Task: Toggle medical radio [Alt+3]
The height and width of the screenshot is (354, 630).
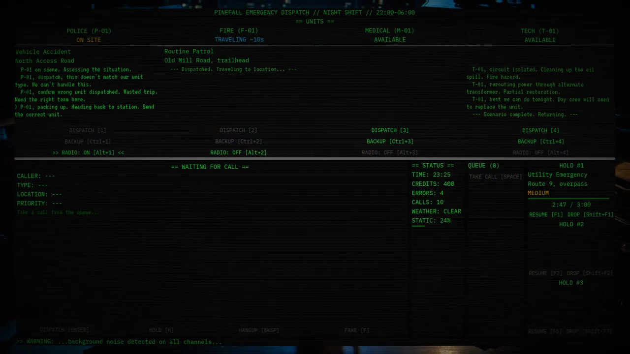Action: 390,153
